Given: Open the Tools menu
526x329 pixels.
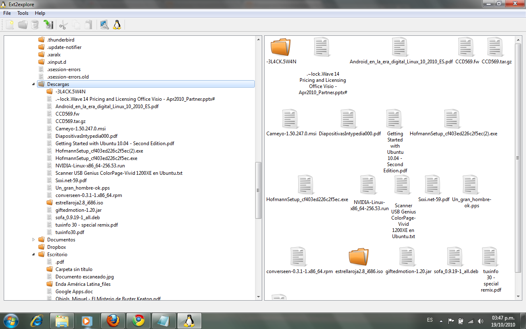Looking at the screenshot, I should pos(23,13).
